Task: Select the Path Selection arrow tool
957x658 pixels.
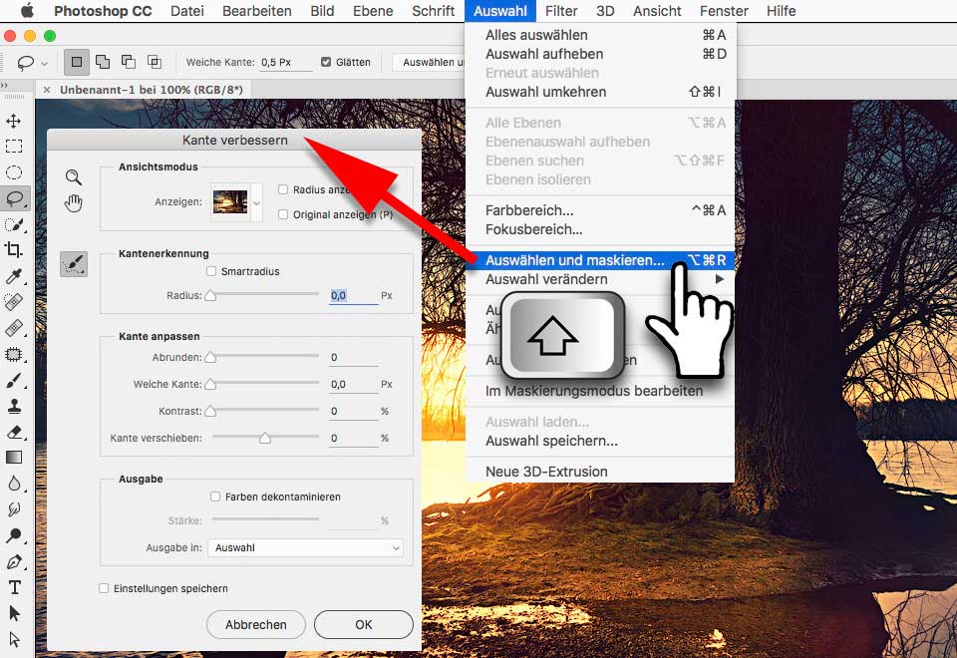Action: coord(13,613)
